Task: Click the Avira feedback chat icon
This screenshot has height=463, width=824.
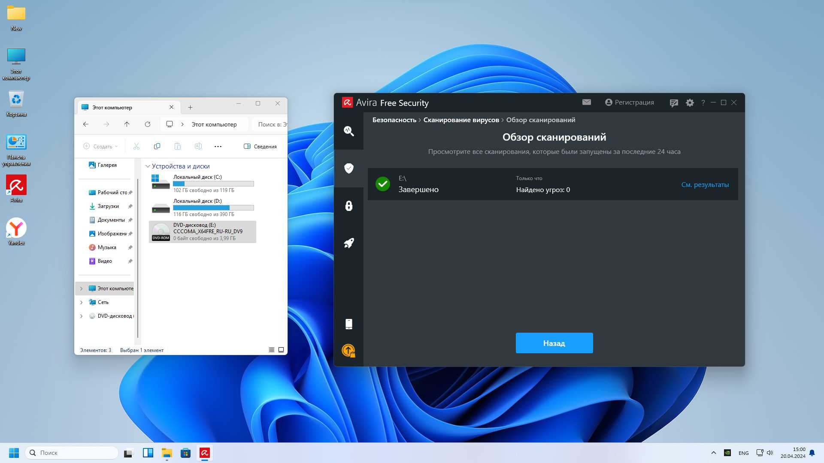Action: (x=674, y=103)
